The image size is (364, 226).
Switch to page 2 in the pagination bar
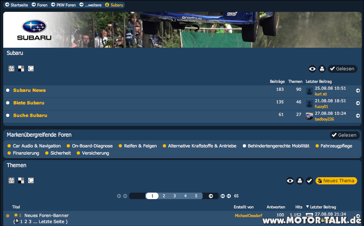point(164,196)
